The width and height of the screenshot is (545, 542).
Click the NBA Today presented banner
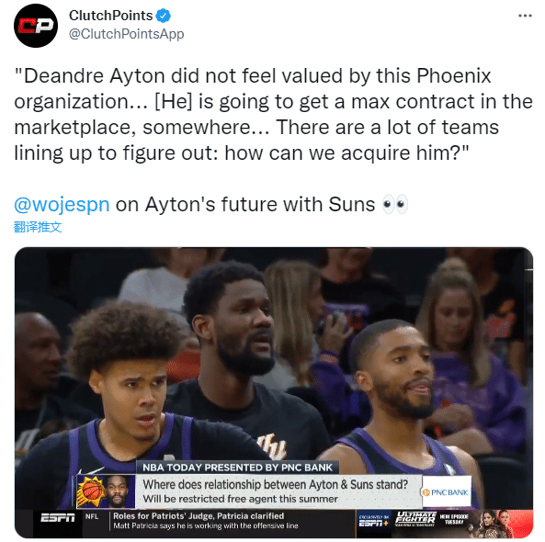coord(237,468)
